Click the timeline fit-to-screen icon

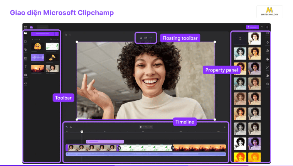pyautogui.click(x=225, y=127)
